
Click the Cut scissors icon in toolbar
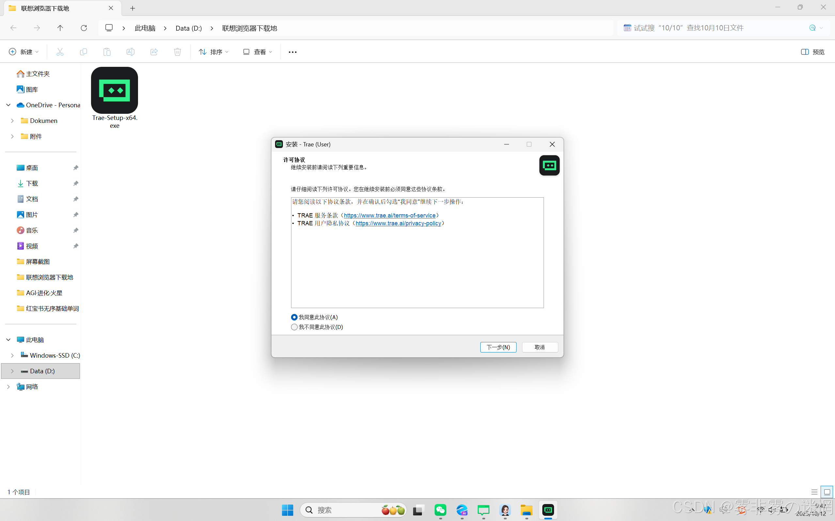(60, 52)
